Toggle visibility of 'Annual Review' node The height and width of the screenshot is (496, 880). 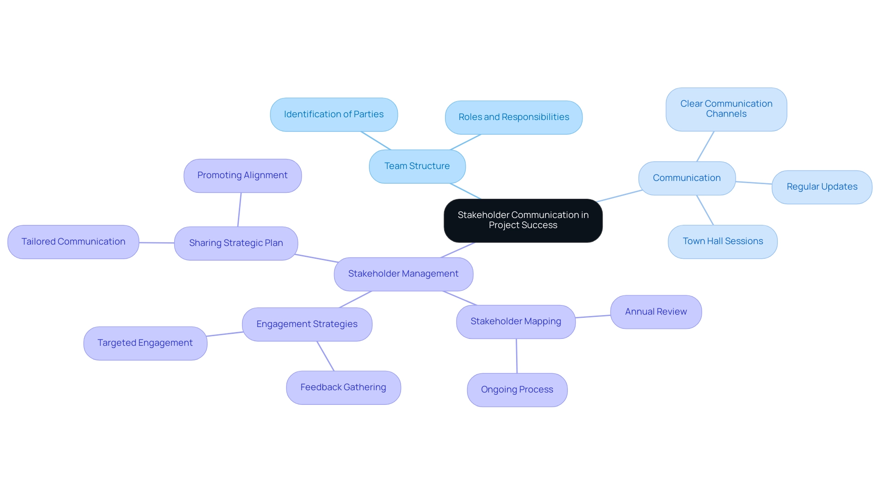click(x=656, y=311)
